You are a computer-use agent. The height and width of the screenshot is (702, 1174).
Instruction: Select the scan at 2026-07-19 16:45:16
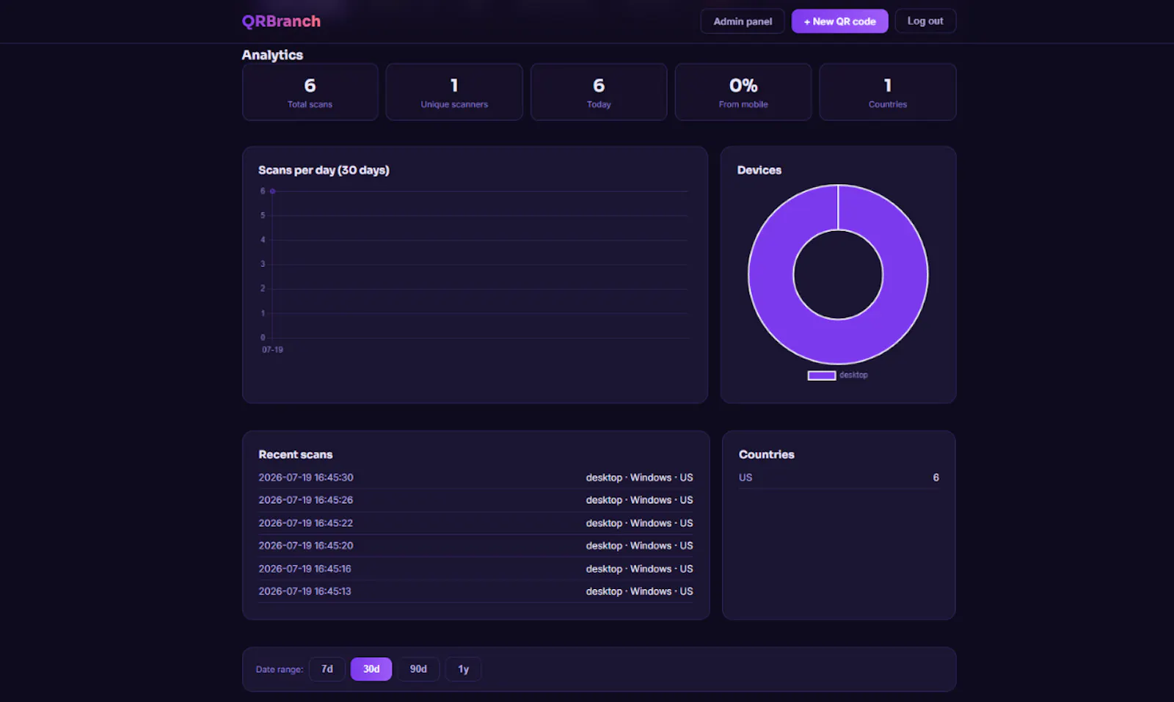pos(475,568)
